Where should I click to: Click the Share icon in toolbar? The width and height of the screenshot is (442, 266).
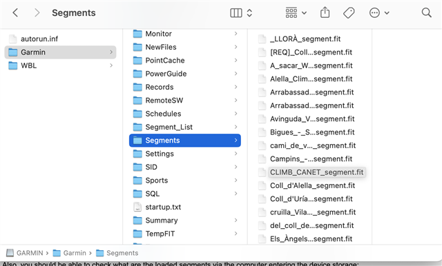(x=325, y=12)
